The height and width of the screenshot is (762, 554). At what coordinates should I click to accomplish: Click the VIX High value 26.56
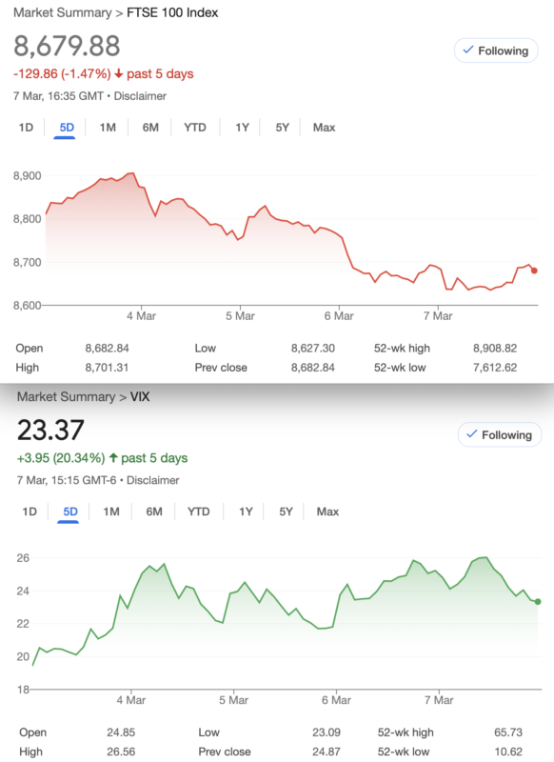pyautogui.click(x=121, y=752)
